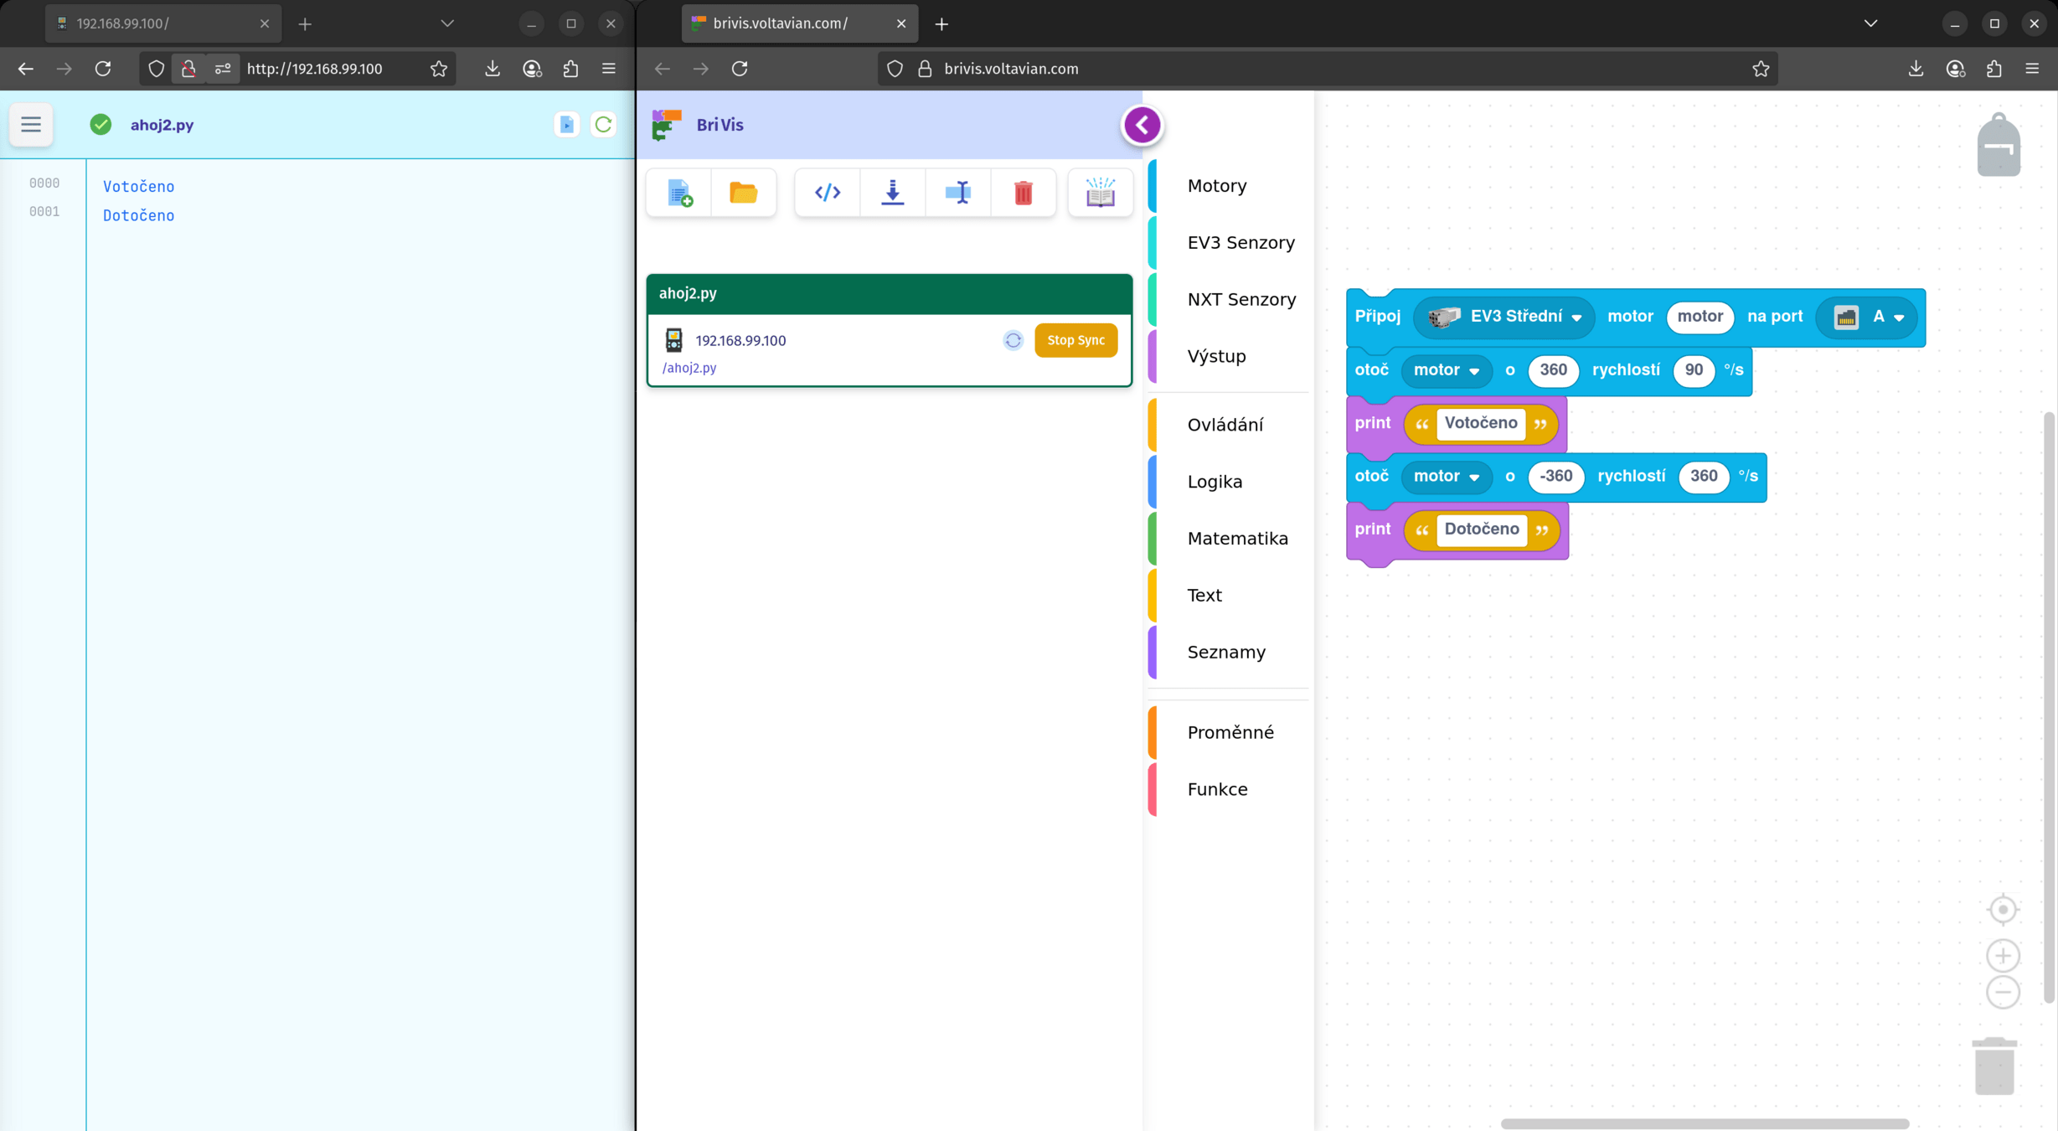Click the sync refresh icon beside 192.168.99.100
The width and height of the screenshot is (2058, 1131).
[1013, 340]
